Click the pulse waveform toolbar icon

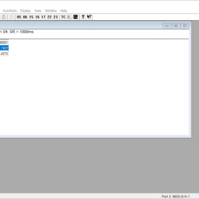pos(11,17)
